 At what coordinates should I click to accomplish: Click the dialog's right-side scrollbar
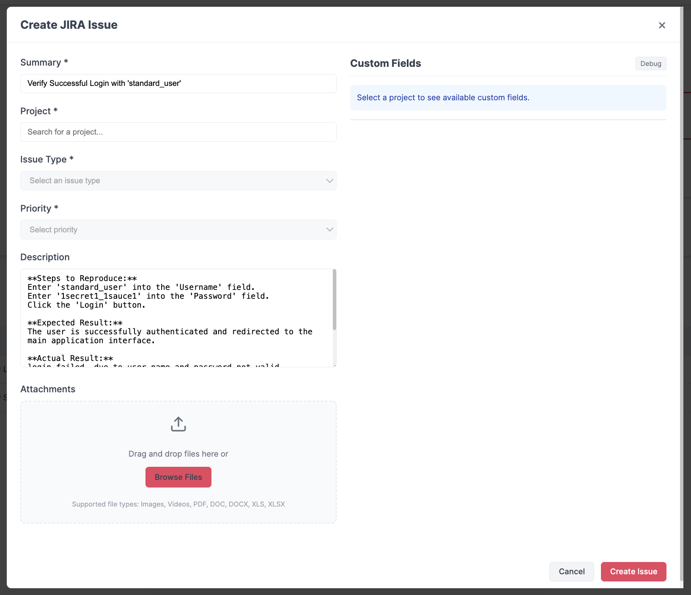coord(681,294)
